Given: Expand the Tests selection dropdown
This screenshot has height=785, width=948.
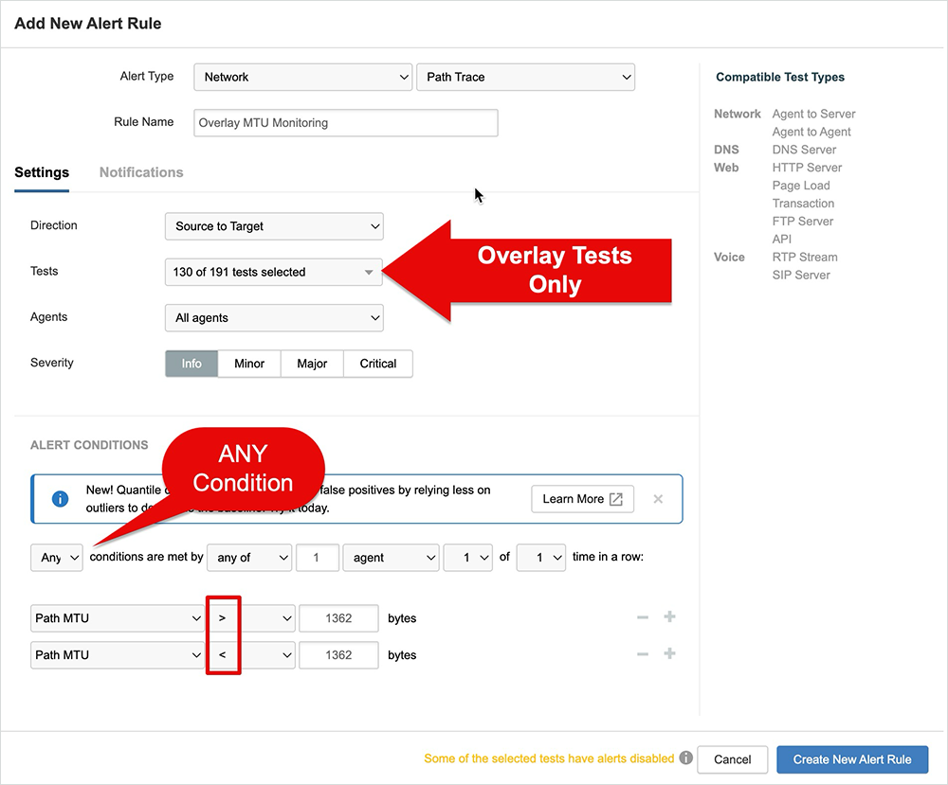Looking at the screenshot, I should click(273, 273).
